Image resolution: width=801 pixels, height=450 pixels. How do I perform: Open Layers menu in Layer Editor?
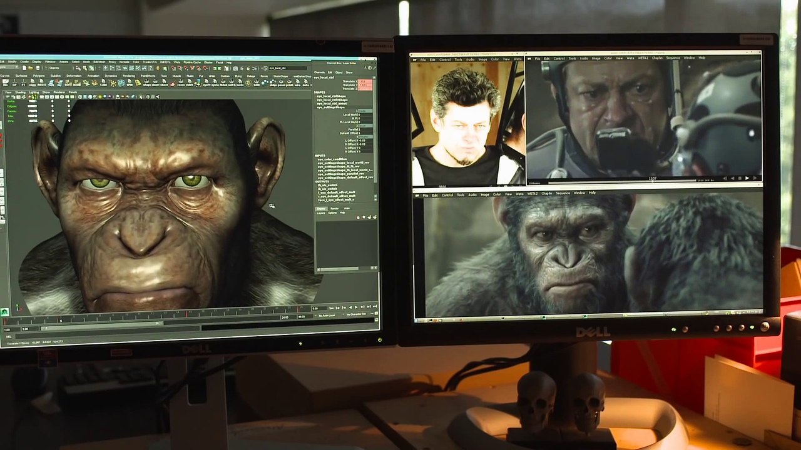tap(320, 213)
